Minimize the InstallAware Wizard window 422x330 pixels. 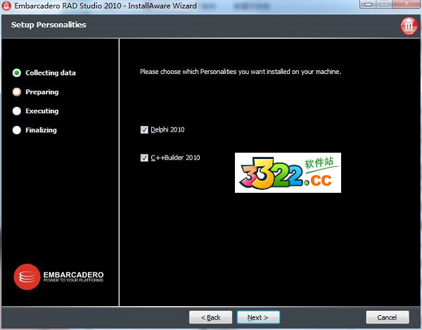click(368, 4)
